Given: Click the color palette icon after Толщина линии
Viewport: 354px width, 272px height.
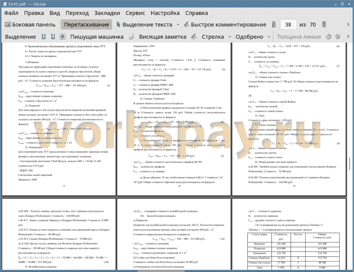Looking at the screenshot, I should point(329,36).
